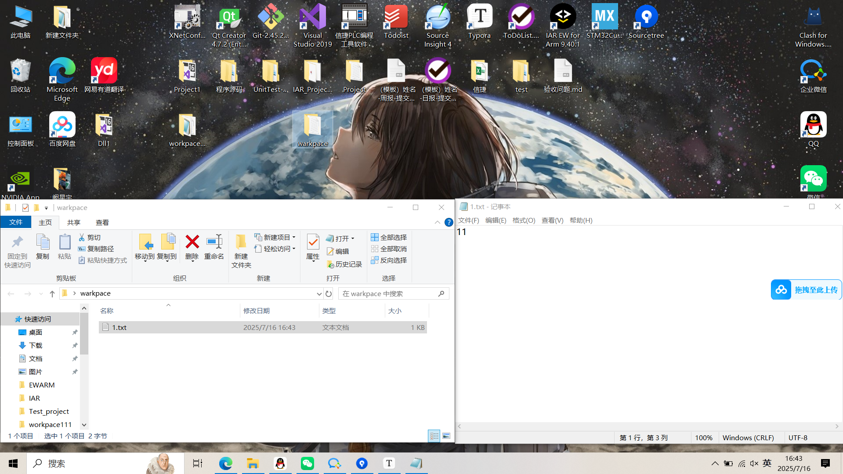Click the search box 在 warkpace 中搜索
This screenshot has height=474, width=843.
(x=393, y=293)
